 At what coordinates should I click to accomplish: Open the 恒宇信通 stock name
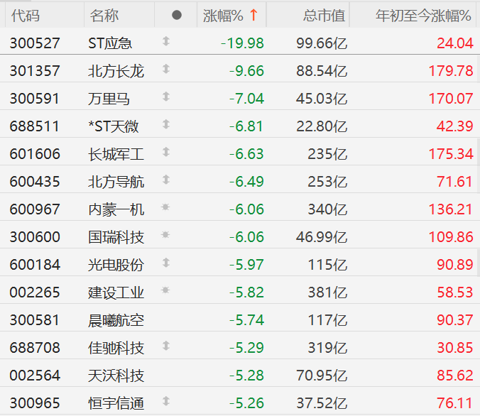pos(116,403)
